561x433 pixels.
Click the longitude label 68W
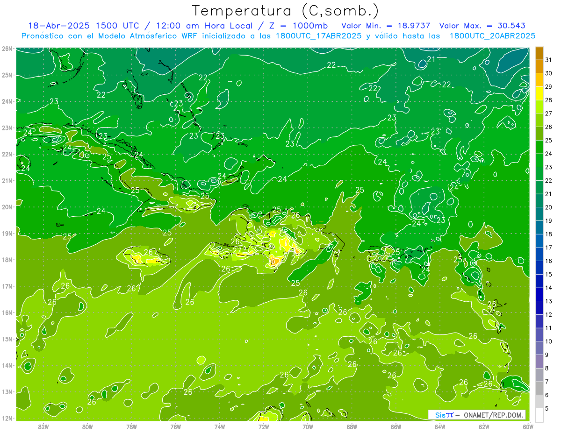pyautogui.click(x=352, y=426)
